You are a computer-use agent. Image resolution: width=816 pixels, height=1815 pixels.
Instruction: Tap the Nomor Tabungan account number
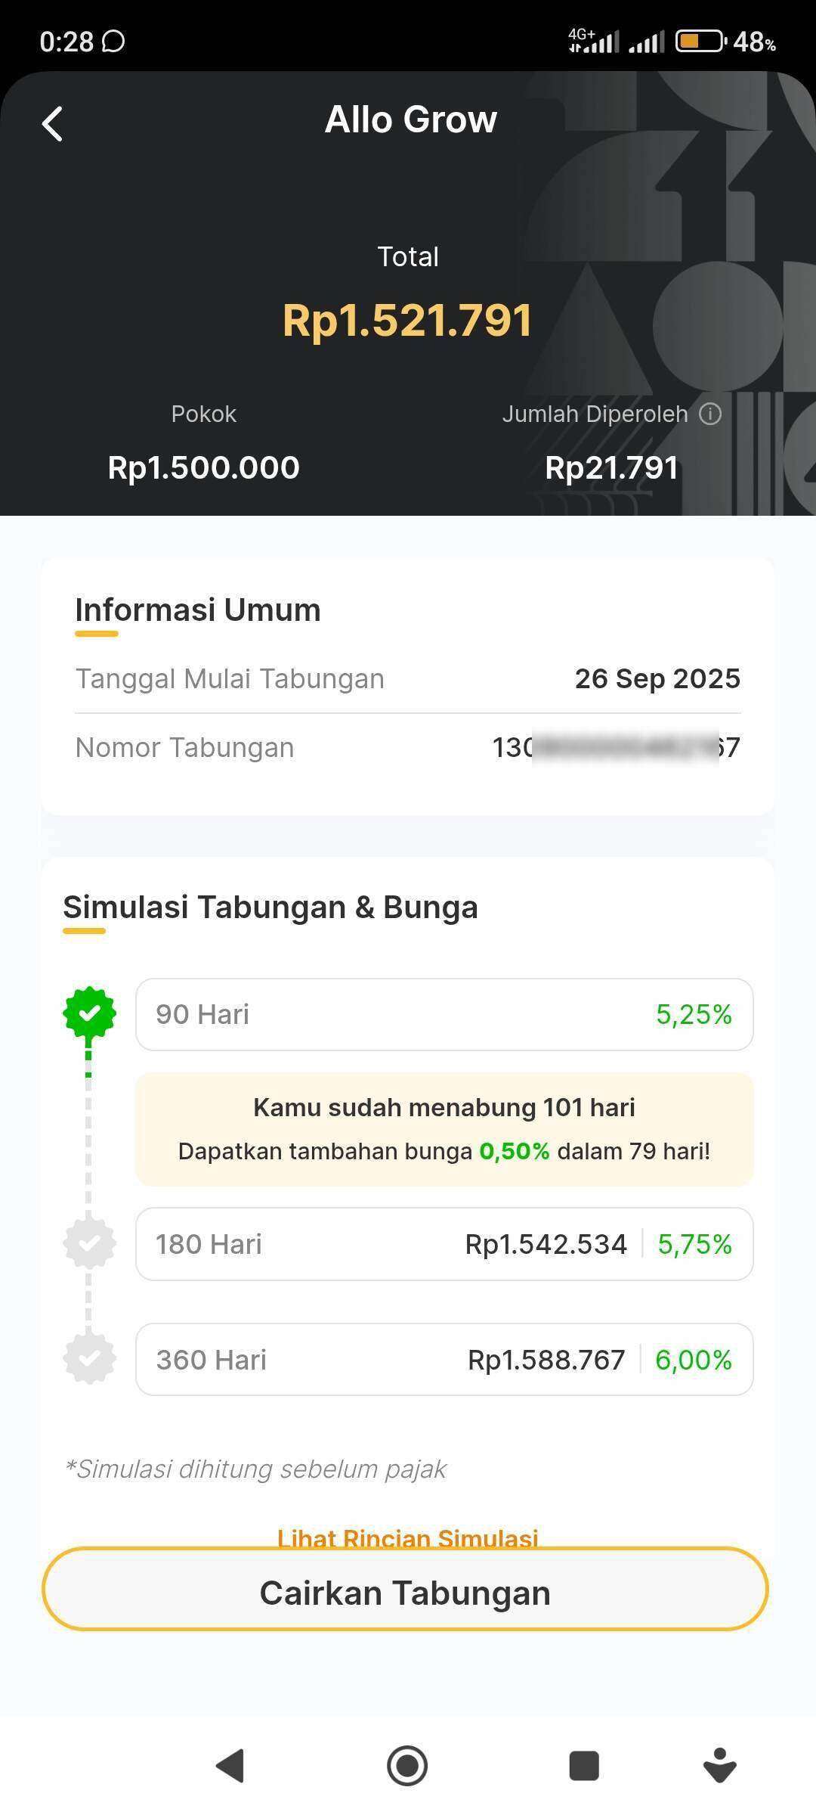pos(616,747)
